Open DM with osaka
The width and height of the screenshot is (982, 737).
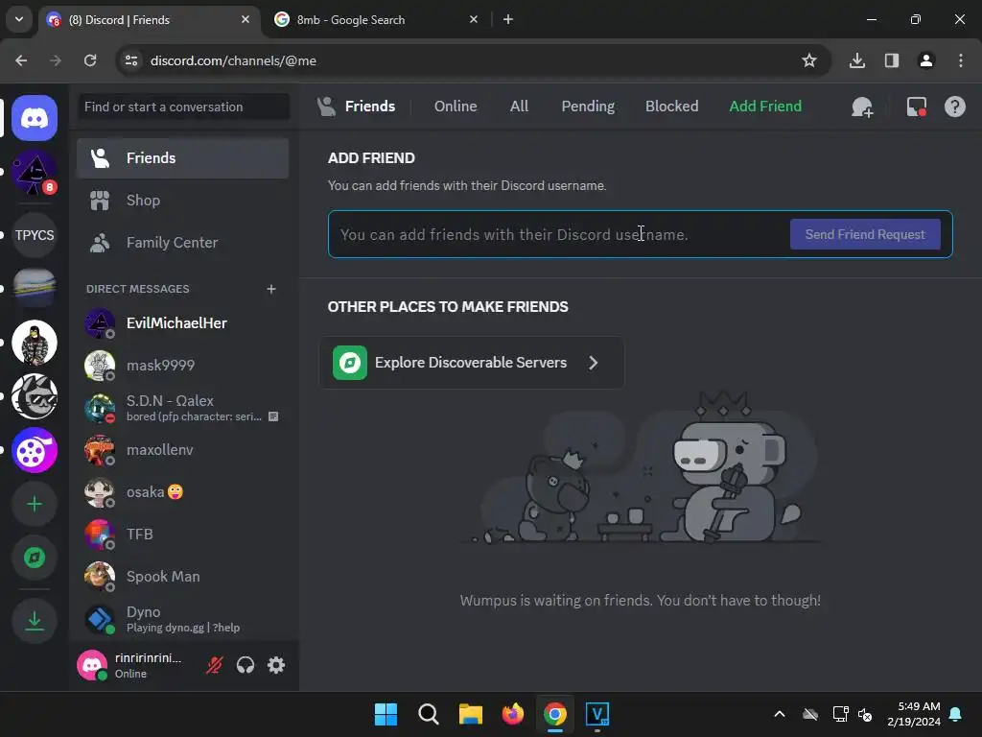182,492
